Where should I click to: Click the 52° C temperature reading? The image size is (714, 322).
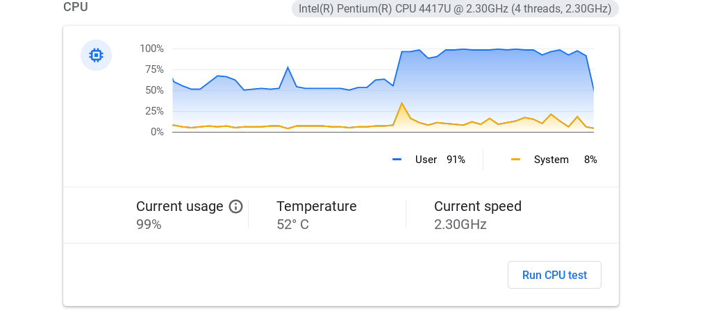pyautogui.click(x=293, y=225)
